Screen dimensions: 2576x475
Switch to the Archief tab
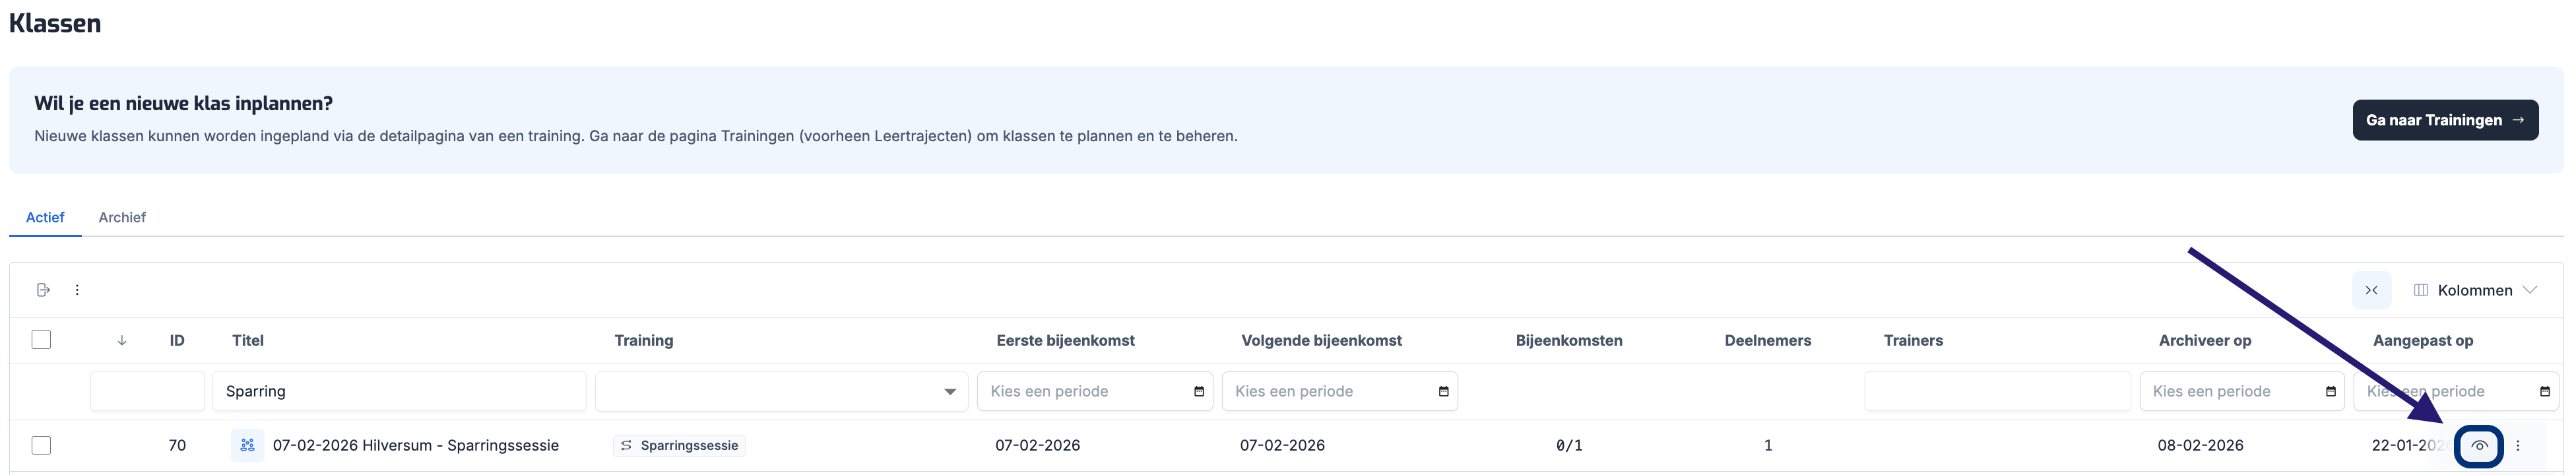tap(122, 218)
